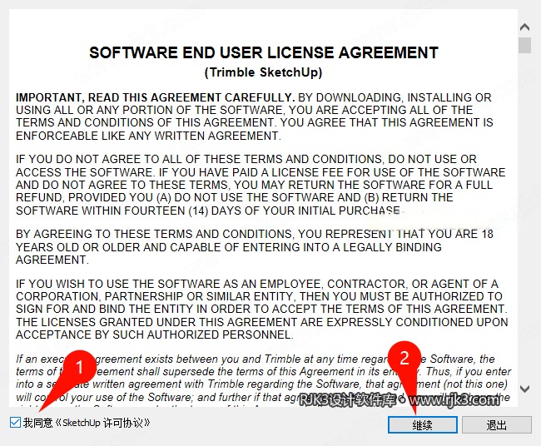The height and width of the screenshot is (446, 541).
Task: Click the line ACCEPTANCE BY SUCH AUTHORIZED PERSONNEL
Action: (155, 334)
